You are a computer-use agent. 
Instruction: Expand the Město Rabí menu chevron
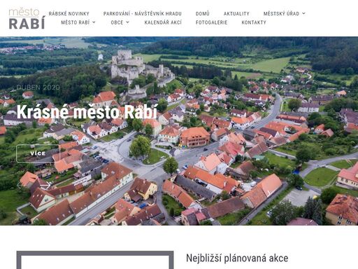94,22
